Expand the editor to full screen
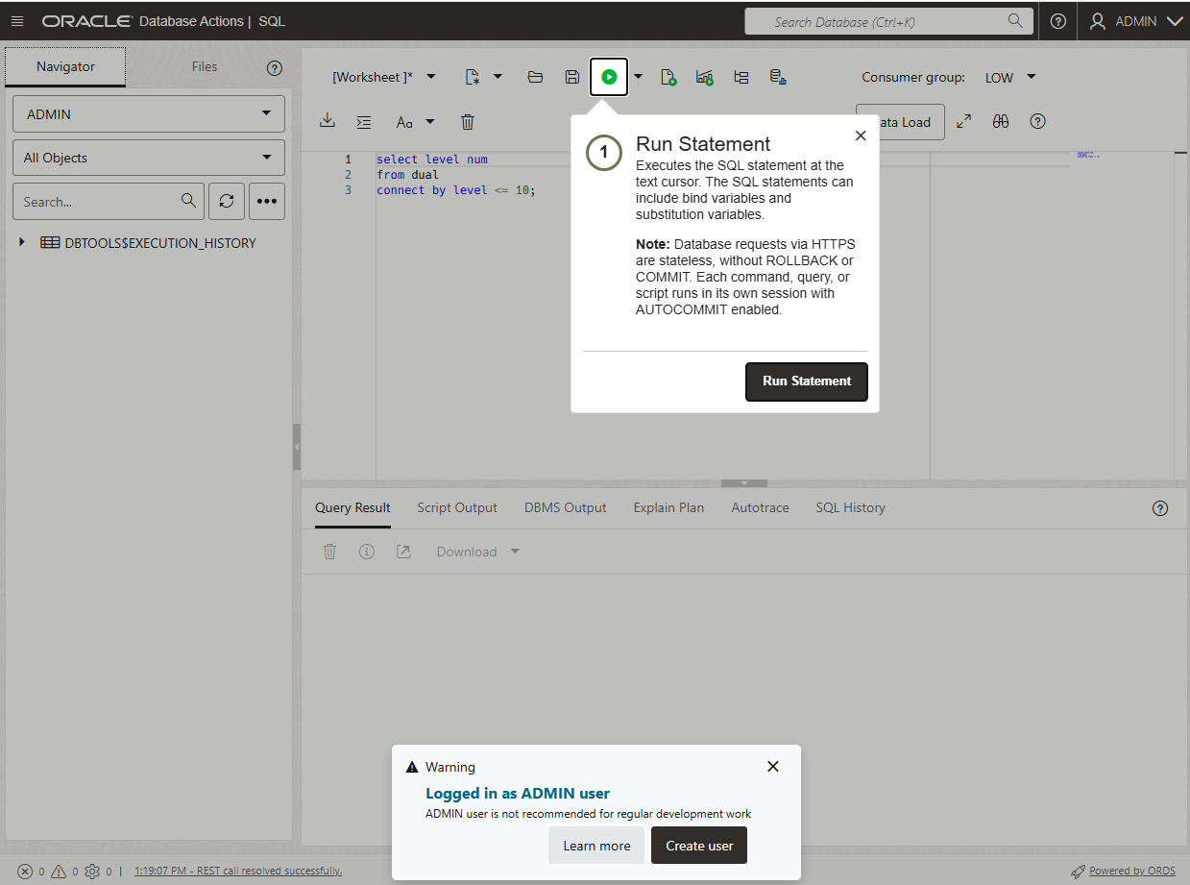Image resolution: width=1190 pixels, height=885 pixels. coord(964,122)
